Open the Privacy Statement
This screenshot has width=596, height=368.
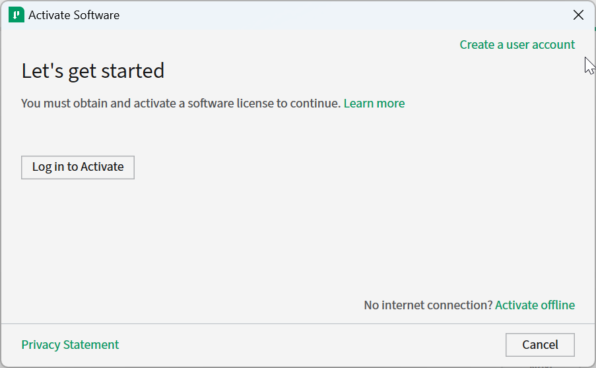point(70,345)
